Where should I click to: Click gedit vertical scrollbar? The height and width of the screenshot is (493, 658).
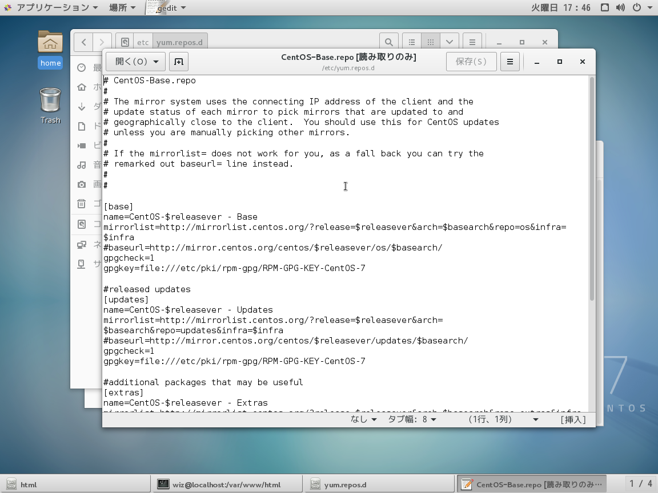click(592, 189)
